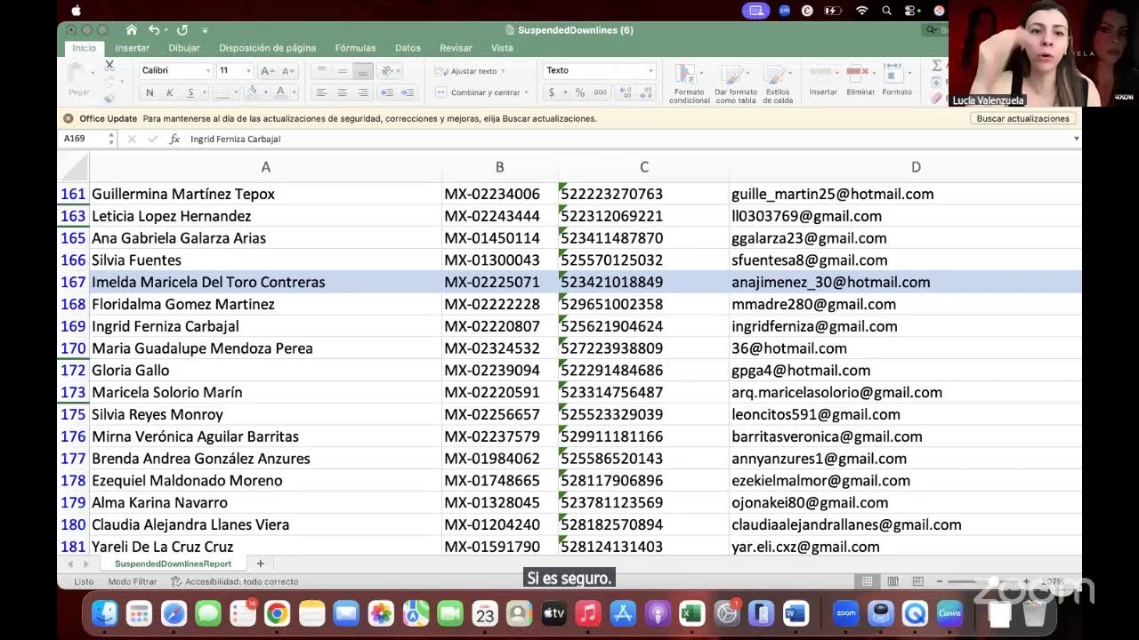Expand Combinar y centrar options arrow
Image resolution: width=1139 pixels, height=640 pixels.
pyautogui.click(x=527, y=92)
